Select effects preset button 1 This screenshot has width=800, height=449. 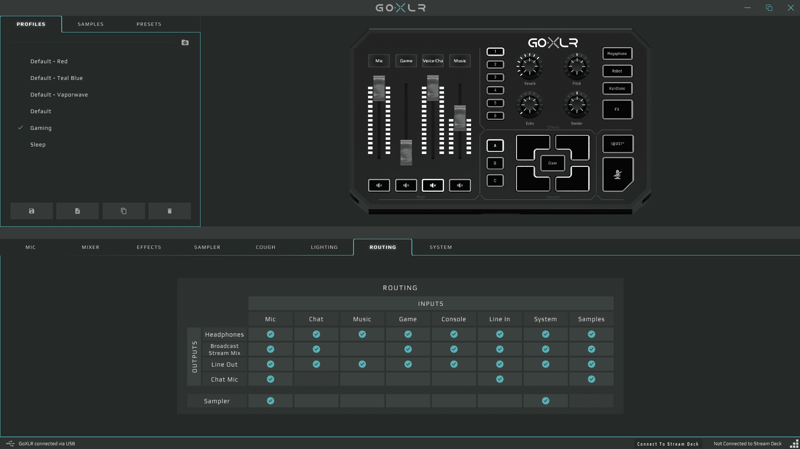click(495, 52)
